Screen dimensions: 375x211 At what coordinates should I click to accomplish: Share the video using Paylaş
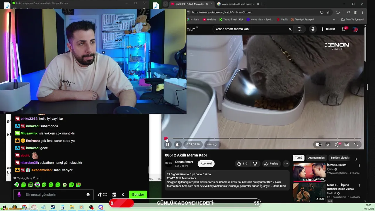click(271, 164)
